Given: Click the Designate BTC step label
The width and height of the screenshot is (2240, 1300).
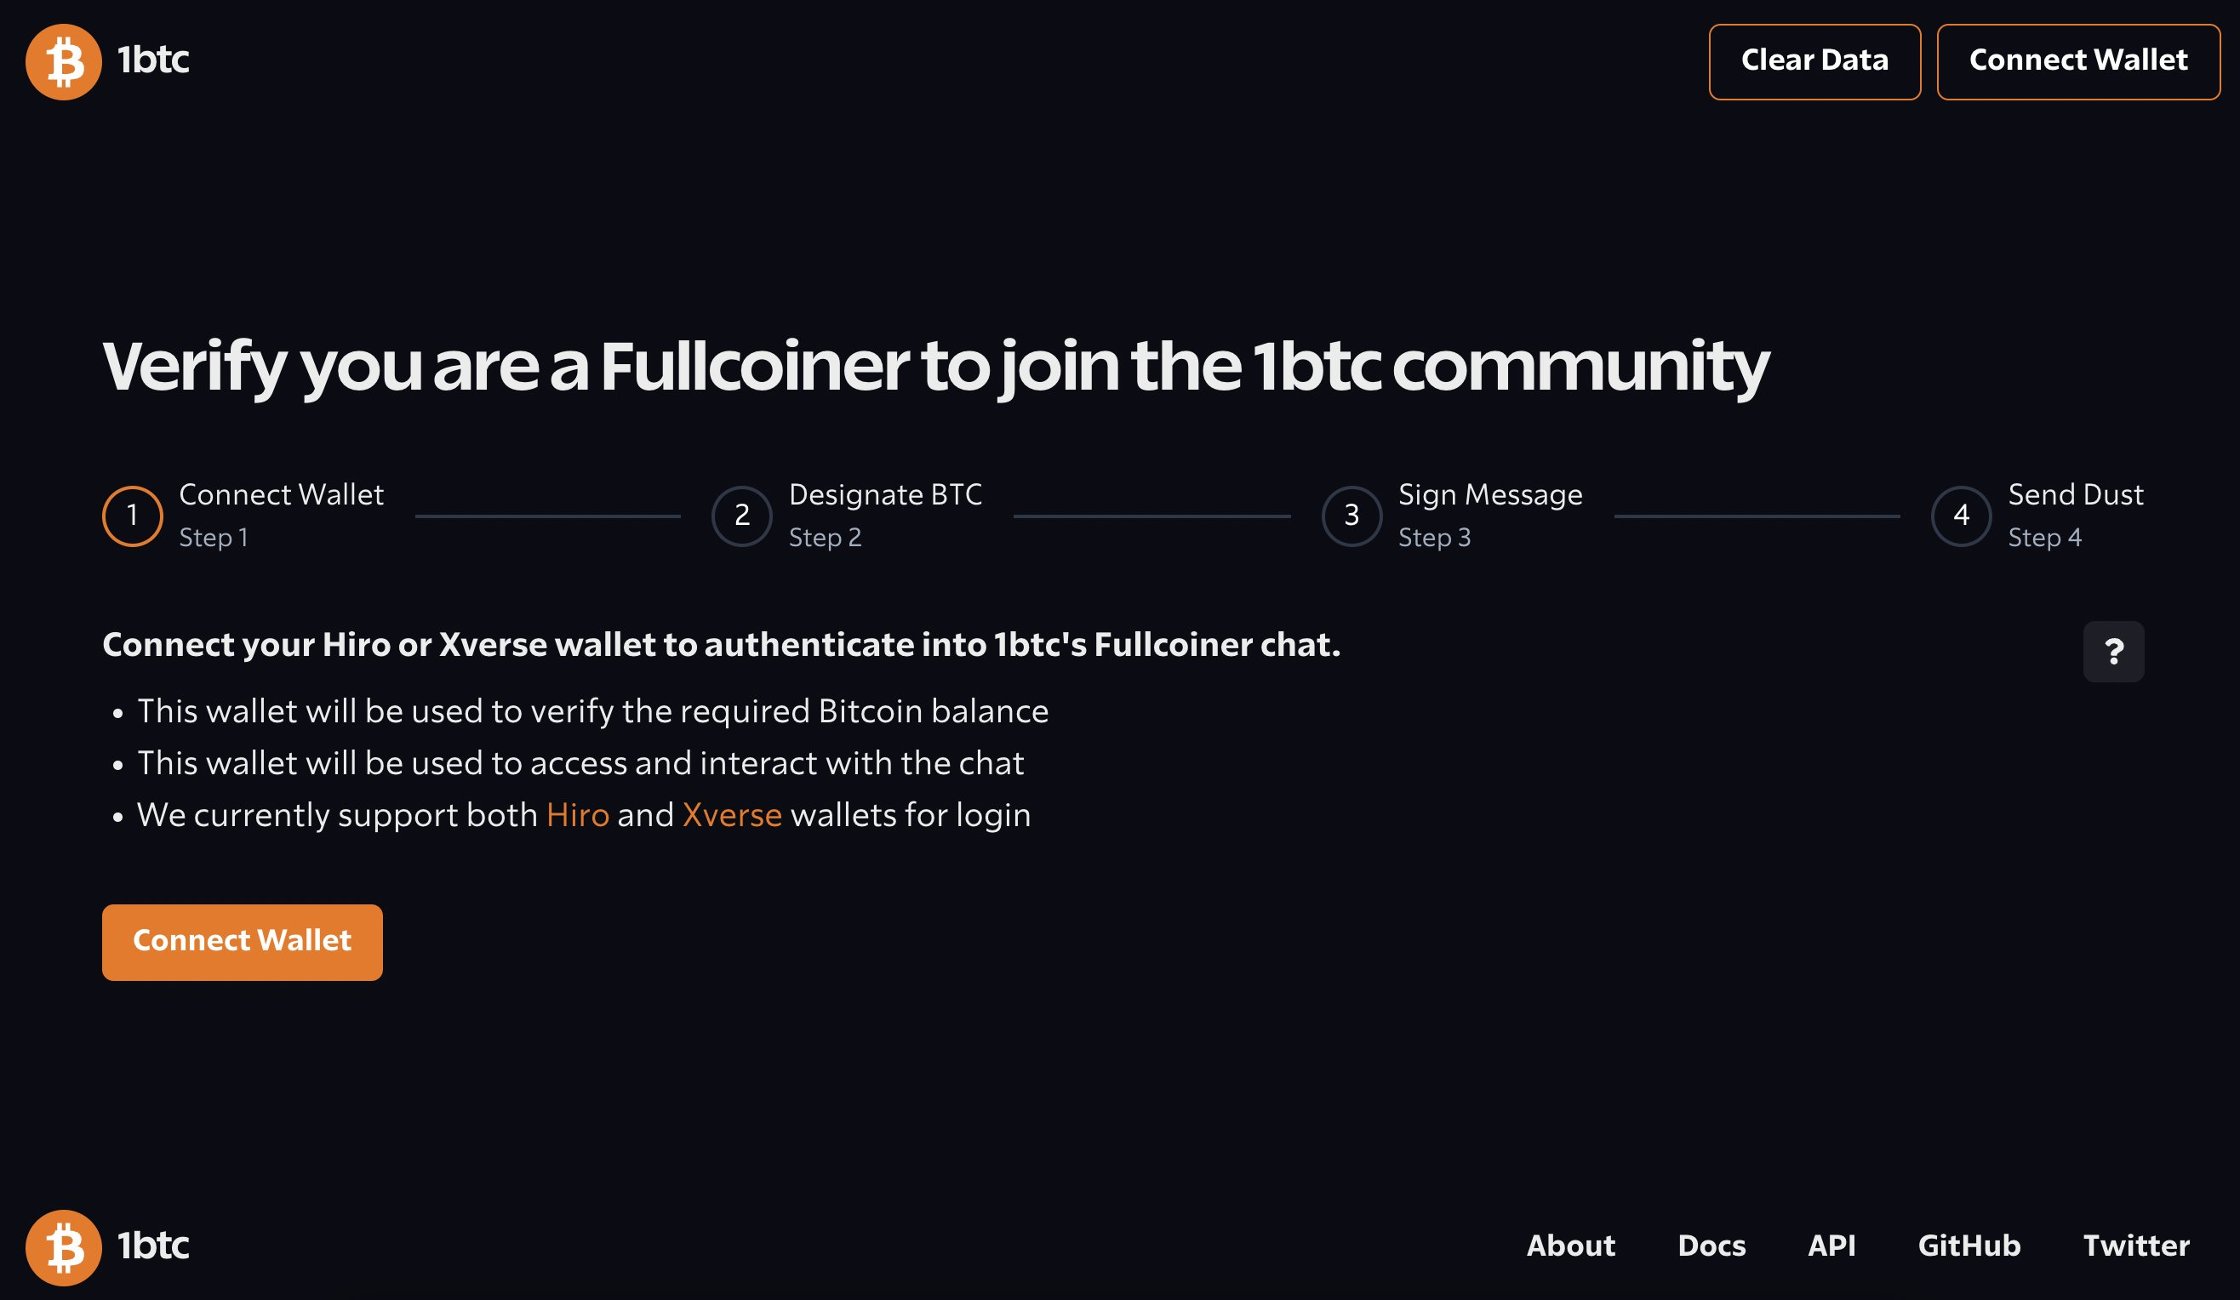Looking at the screenshot, I should (885, 495).
